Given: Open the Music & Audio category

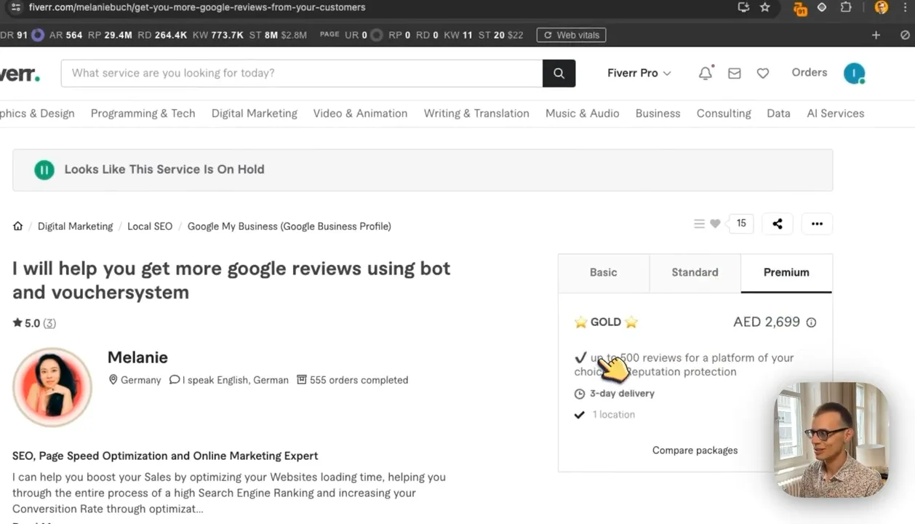Looking at the screenshot, I should coord(583,114).
